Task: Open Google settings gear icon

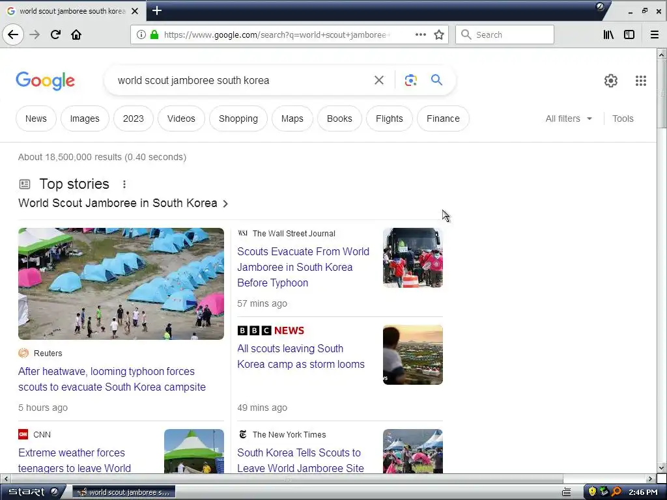Action: (x=611, y=80)
